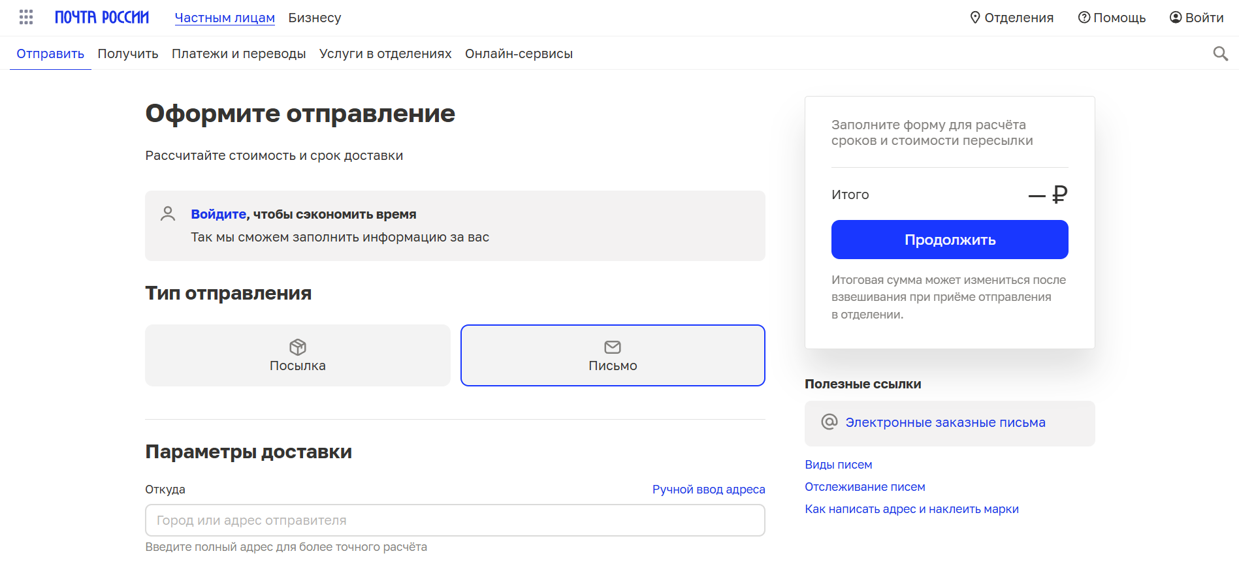1239x562 pixels.
Task: Select the Посылка shipment type
Action: (x=298, y=355)
